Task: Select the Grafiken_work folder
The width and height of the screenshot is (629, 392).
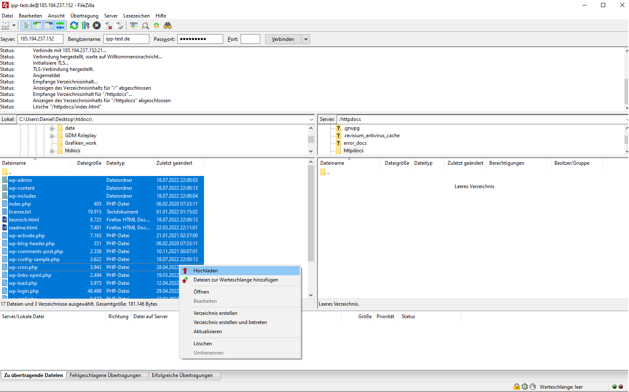Action: tap(81, 143)
